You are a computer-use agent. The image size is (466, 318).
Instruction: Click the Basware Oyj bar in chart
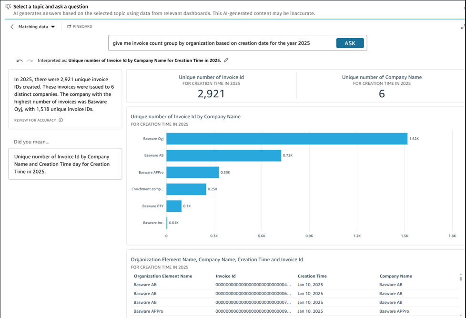(286, 139)
